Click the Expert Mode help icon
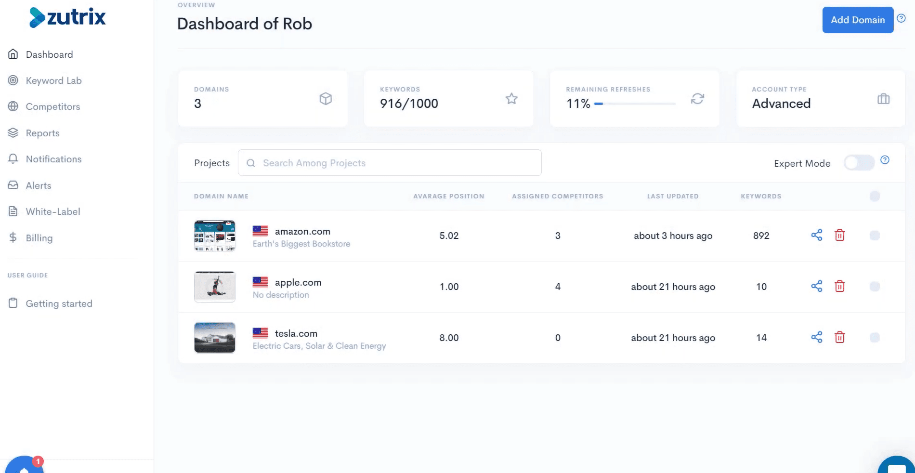The image size is (915, 473). pyautogui.click(x=885, y=160)
